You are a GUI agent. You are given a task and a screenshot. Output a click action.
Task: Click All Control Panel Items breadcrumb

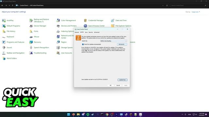[37, 6]
